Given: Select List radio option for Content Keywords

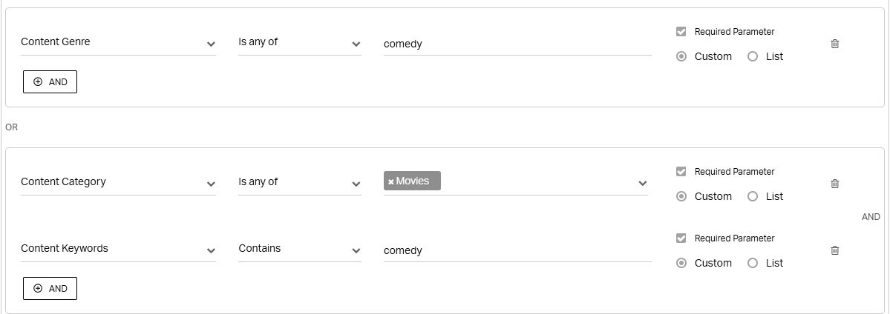Looking at the screenshot, I should 753,263.
